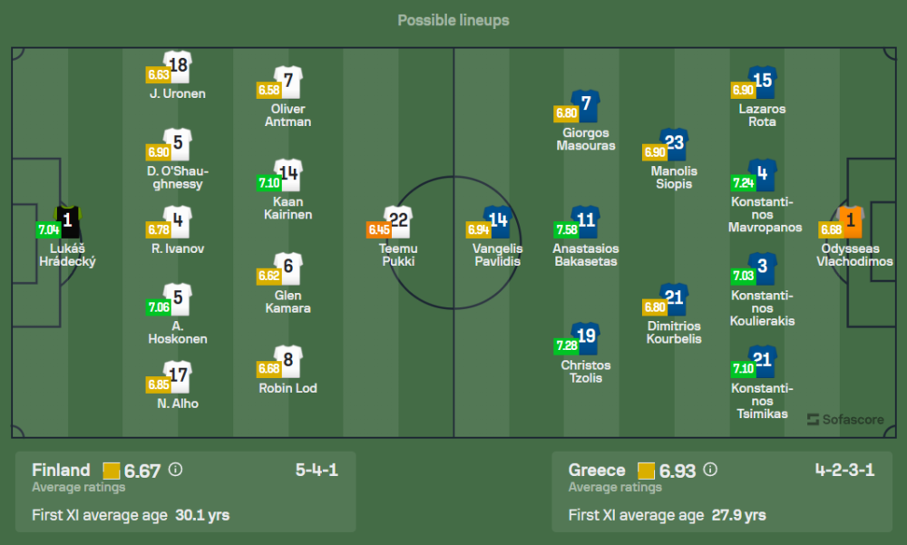Click info icon beside Finland's 6.67 rating

176,470
